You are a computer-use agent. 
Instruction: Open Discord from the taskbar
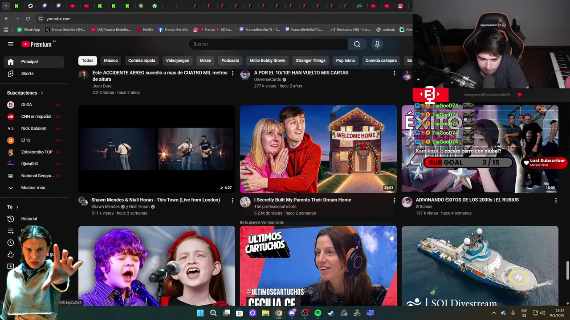[x=292, y=313]
